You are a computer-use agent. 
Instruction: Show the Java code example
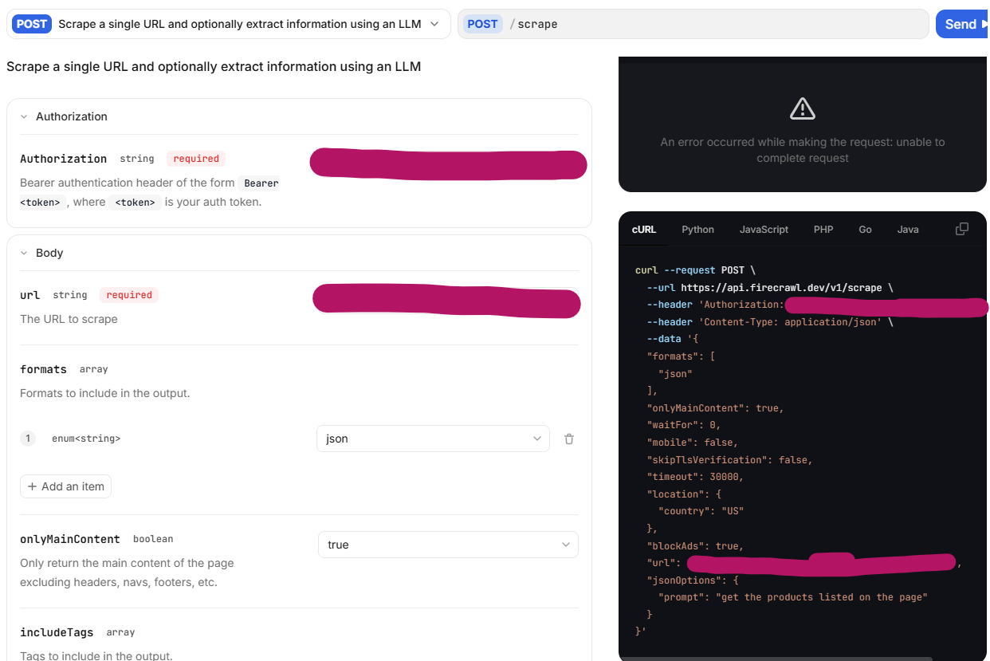(x=908, y=230)
